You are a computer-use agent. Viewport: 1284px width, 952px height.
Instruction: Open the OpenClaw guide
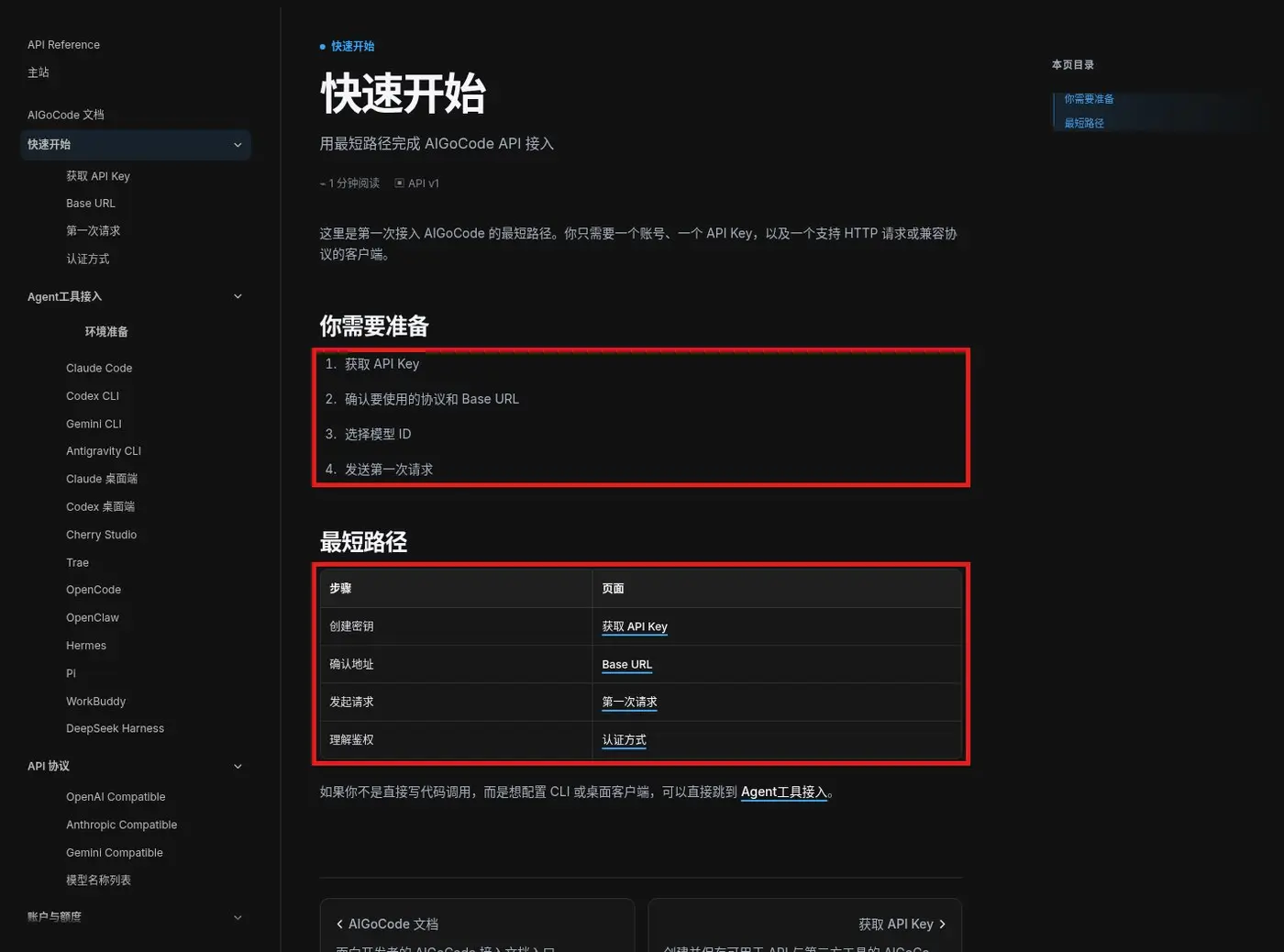[93, 618]
